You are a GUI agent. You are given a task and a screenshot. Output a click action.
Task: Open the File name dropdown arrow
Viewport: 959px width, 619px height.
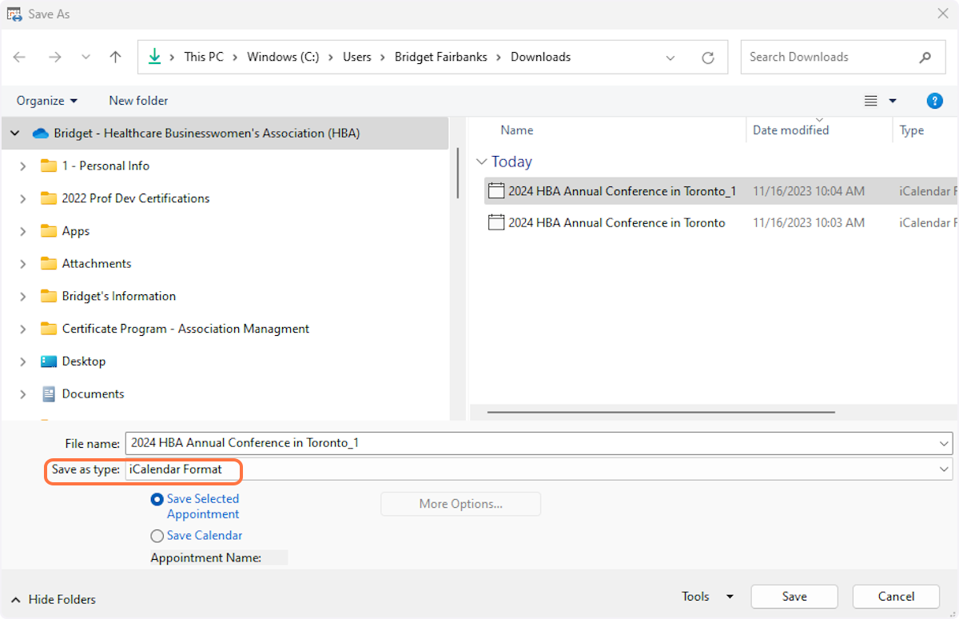pos(945,443)
